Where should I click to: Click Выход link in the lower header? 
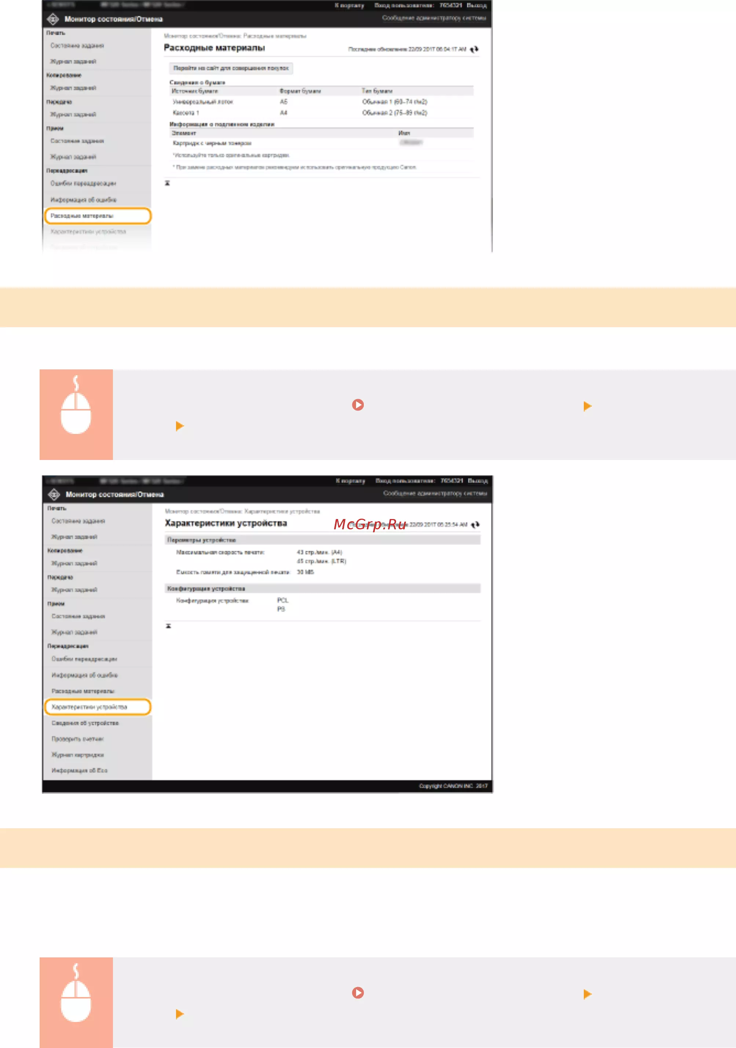tap(478, 481)
